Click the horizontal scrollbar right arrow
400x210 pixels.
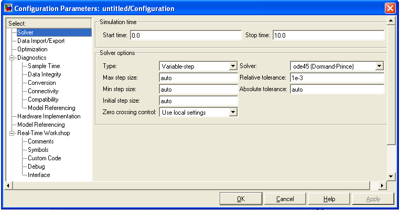click(382, 185)
